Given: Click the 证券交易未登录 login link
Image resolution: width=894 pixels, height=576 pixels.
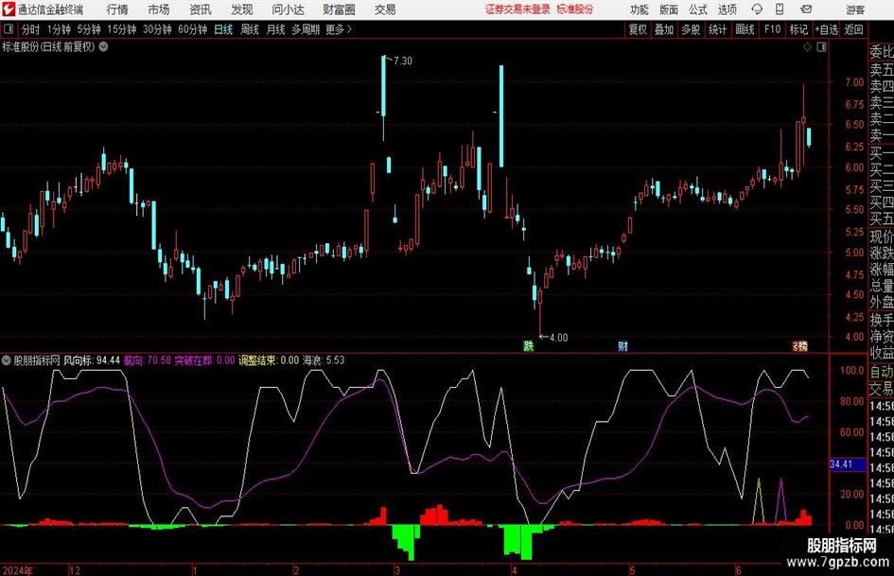Looking at the screenshot, I should (517, 9).
